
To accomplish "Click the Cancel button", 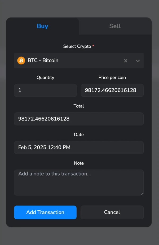I will (x=112, y=212).
